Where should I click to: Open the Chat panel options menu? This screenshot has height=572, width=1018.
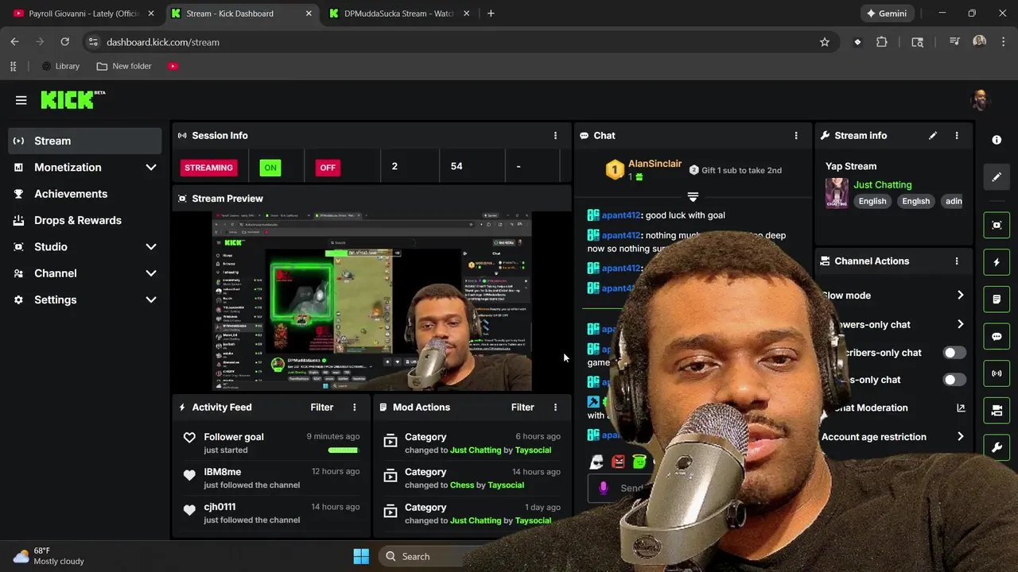coord(795,136)
